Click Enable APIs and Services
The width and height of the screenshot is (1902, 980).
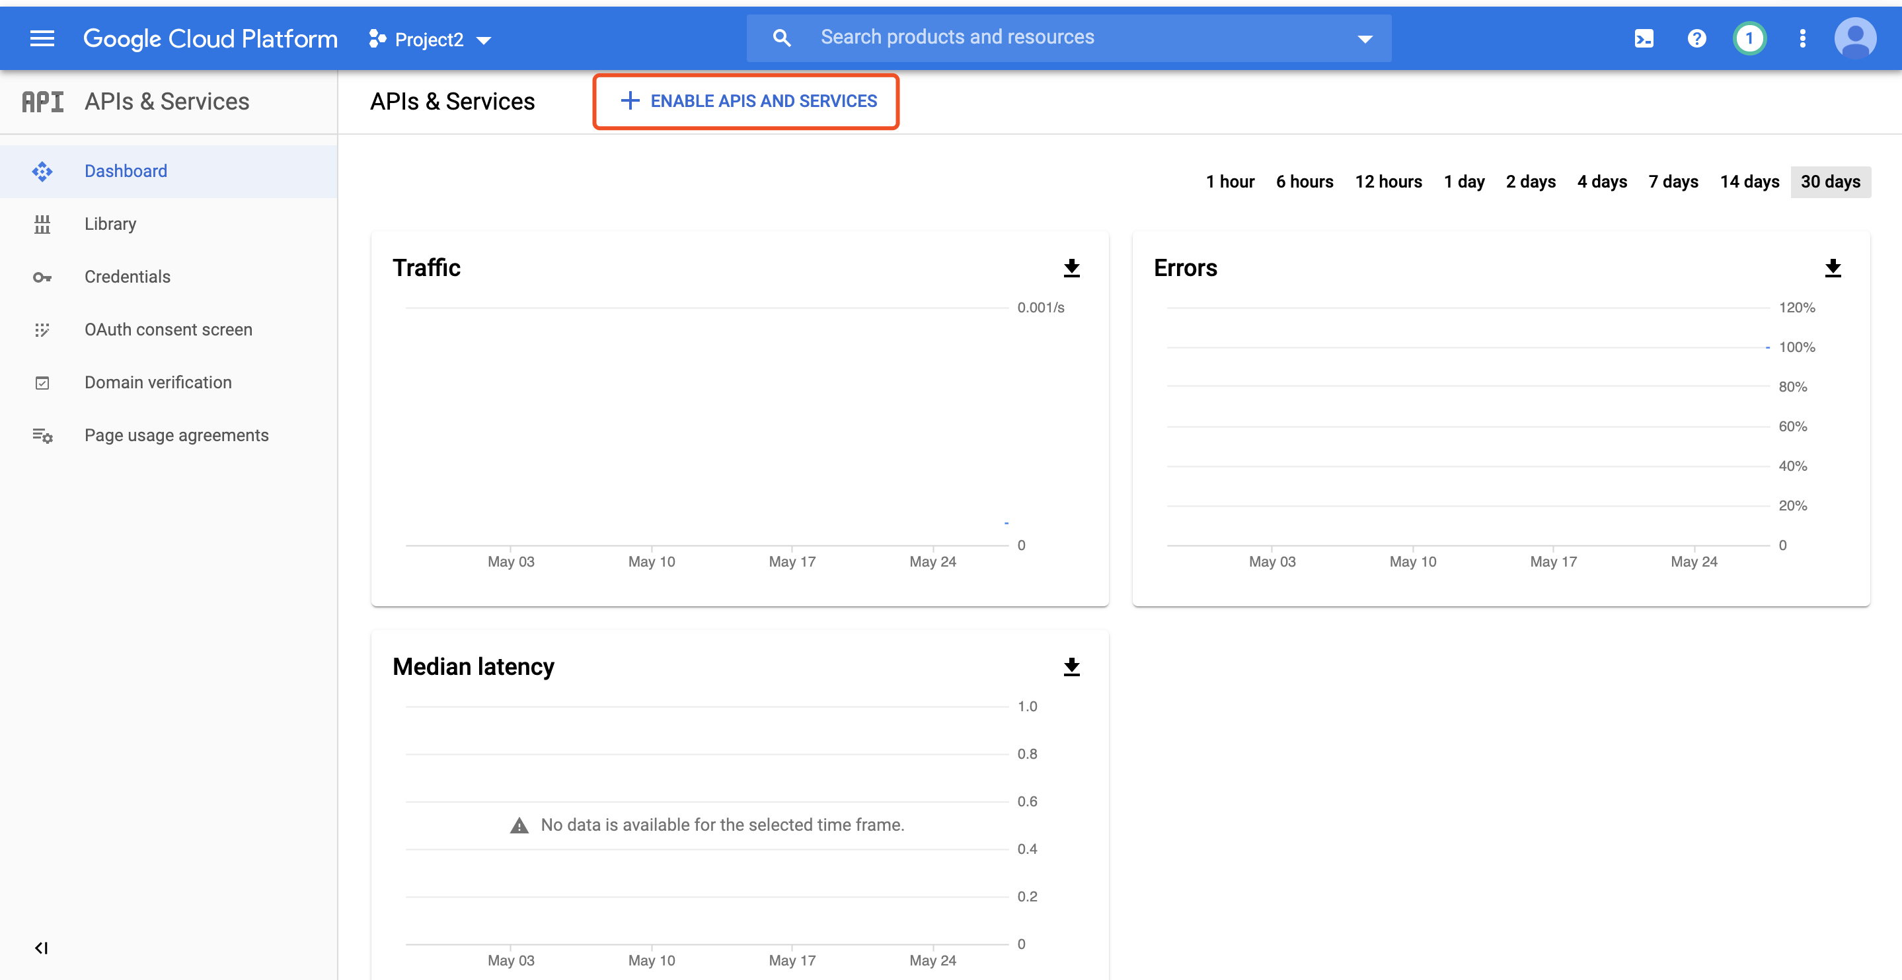coord(745,101)
